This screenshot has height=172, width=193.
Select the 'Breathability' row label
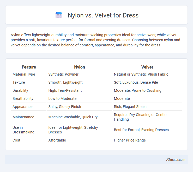tap(23, 99)
